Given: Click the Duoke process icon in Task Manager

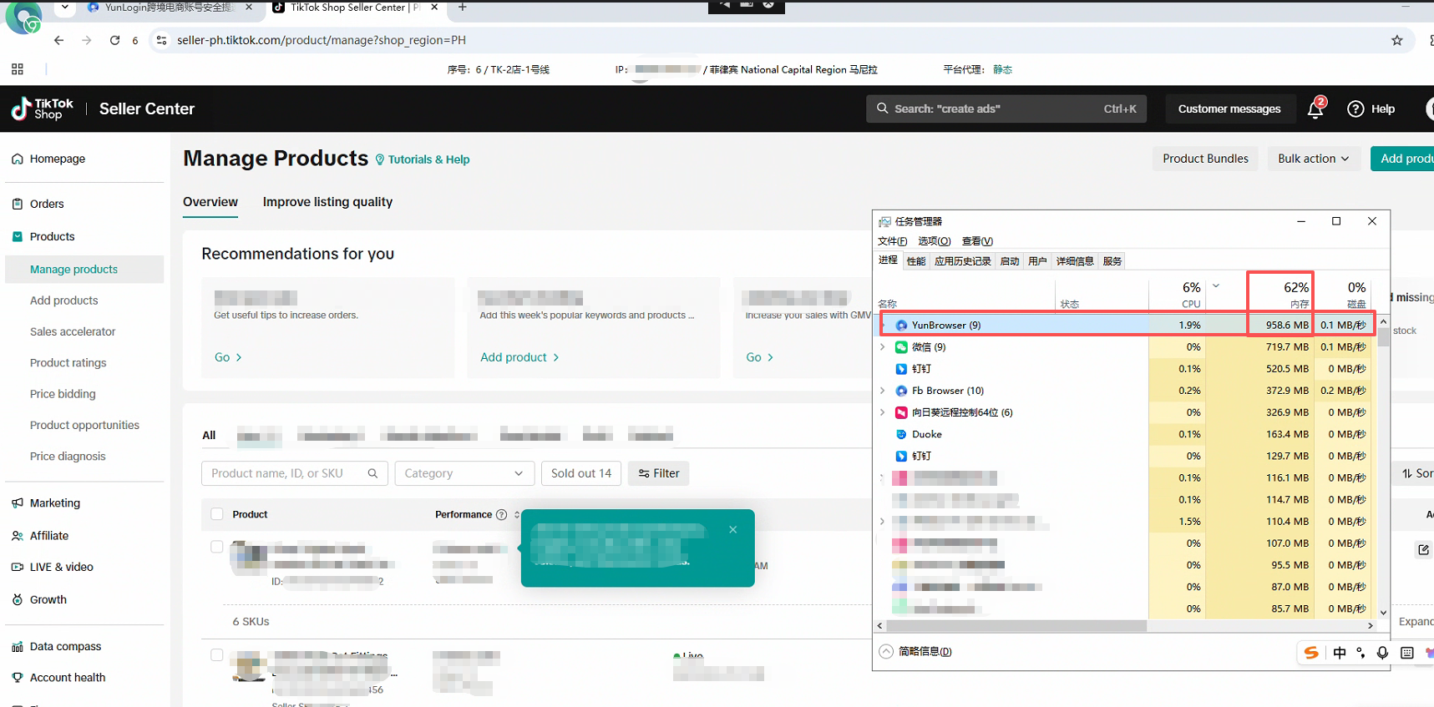Looking at the screenshot, I should point(901,434).
